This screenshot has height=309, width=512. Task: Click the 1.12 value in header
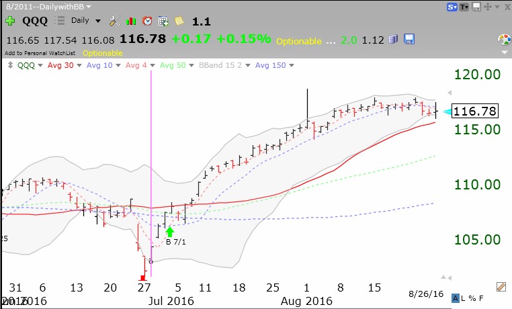[x=373, y=40]
